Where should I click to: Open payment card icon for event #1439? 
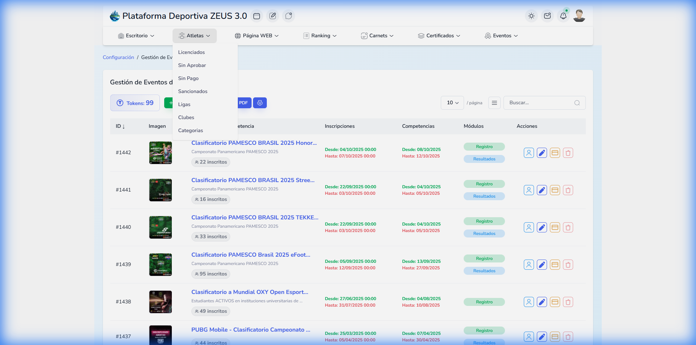(555, 265)
